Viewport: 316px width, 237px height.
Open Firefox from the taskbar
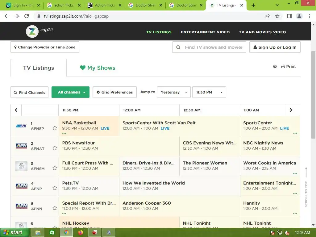click(x=81, y=233)
